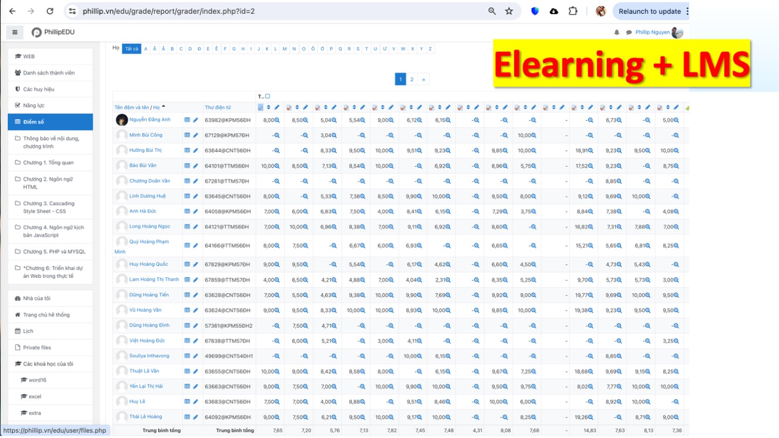
Task: Select the Tất cả surname filter
Action: [x=132, y=49]
